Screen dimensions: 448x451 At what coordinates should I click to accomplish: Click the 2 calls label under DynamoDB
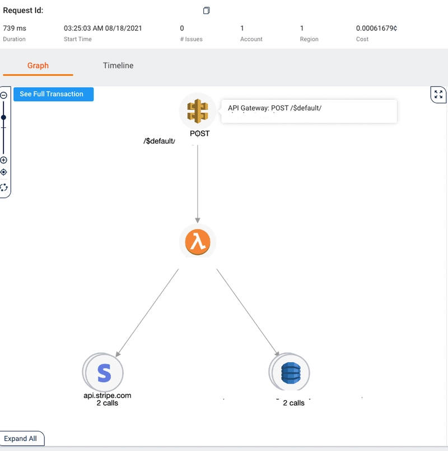point(293,403)
